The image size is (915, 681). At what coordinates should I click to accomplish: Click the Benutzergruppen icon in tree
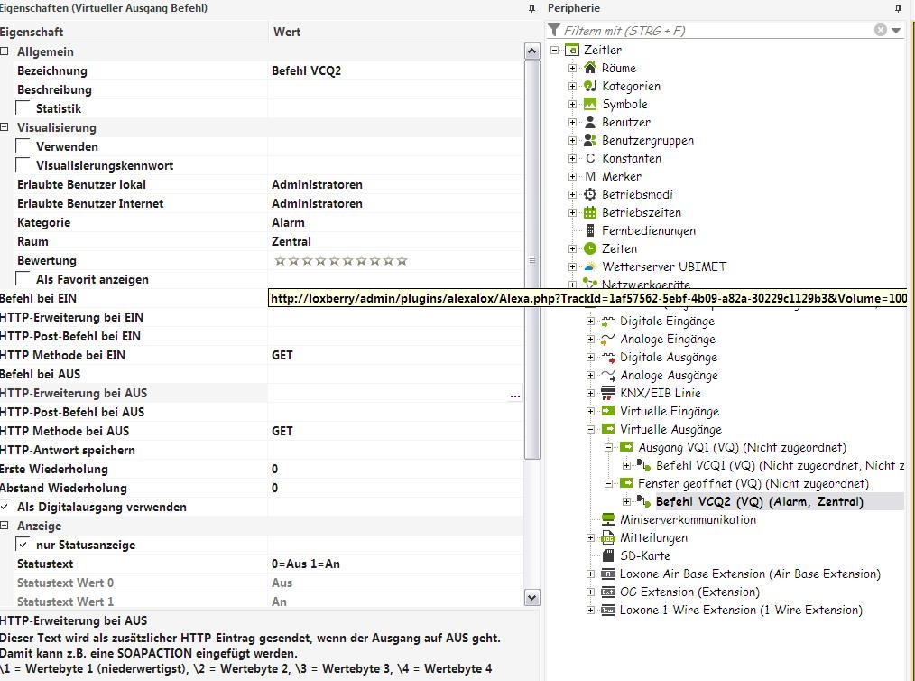pos(590,140)
